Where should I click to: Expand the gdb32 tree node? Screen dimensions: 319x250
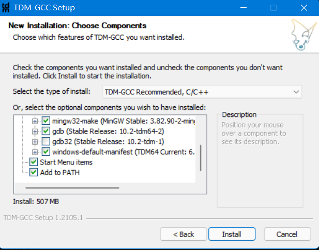[x=35, y=142]
